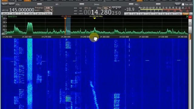This screenshot has height=109, width=194.
Task: Enable the Pan. info checkbox
Action: click(183, 5)
